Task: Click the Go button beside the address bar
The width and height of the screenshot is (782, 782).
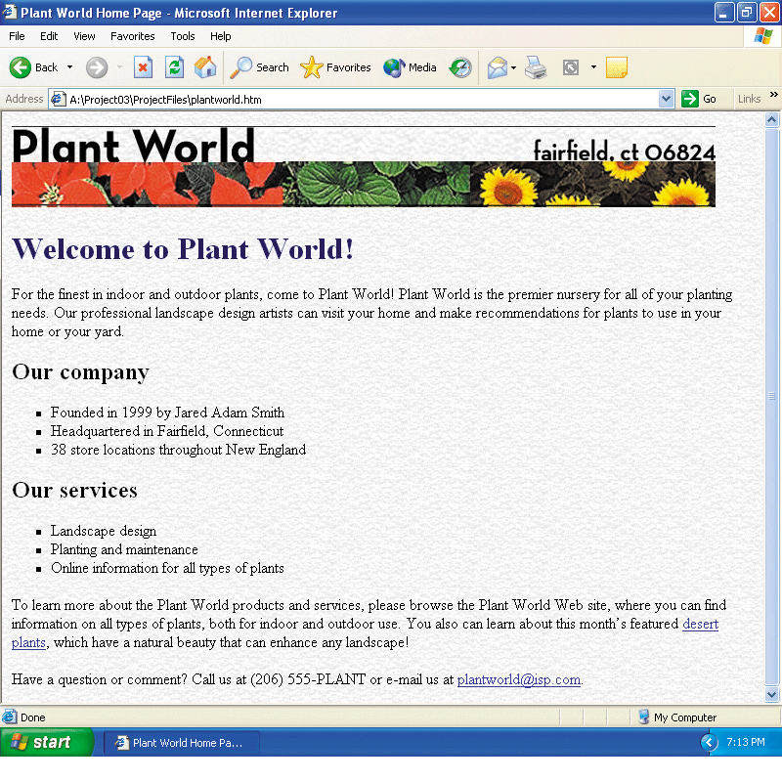Action: 700,99
